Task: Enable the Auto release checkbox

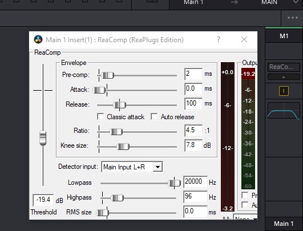Action: pos(154,117)
